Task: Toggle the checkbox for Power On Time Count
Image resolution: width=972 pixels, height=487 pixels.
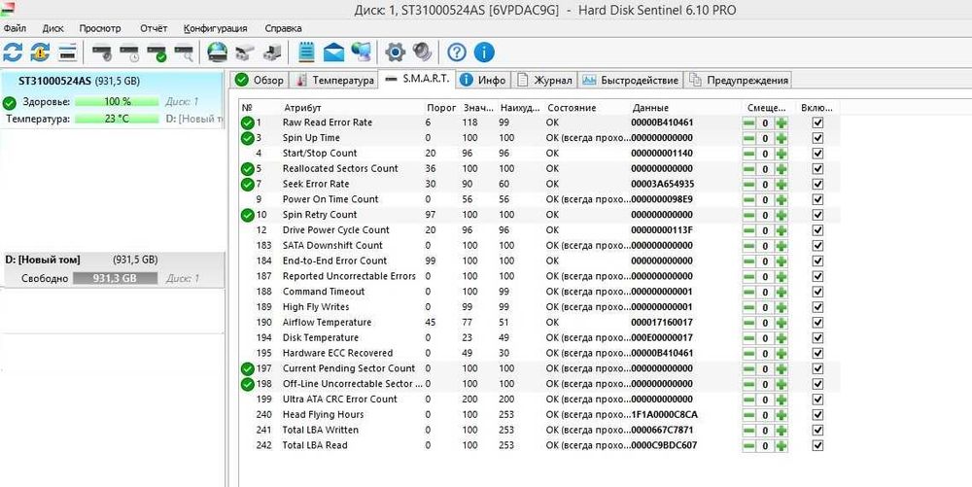Action: [x=817, y=199]
